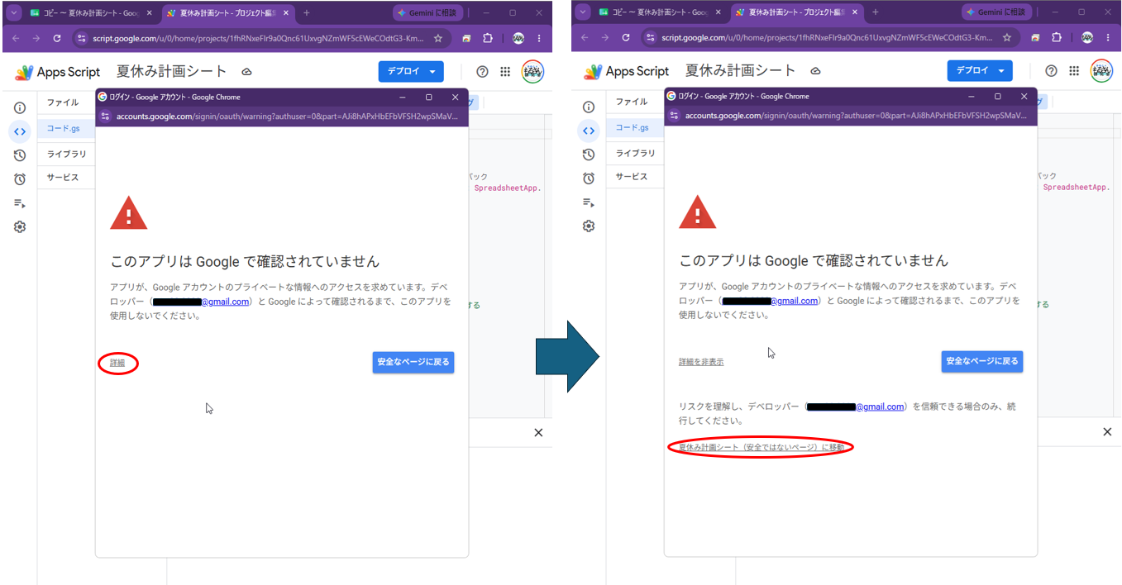Click Gemini に相談 button in right browser

(995, 12)
